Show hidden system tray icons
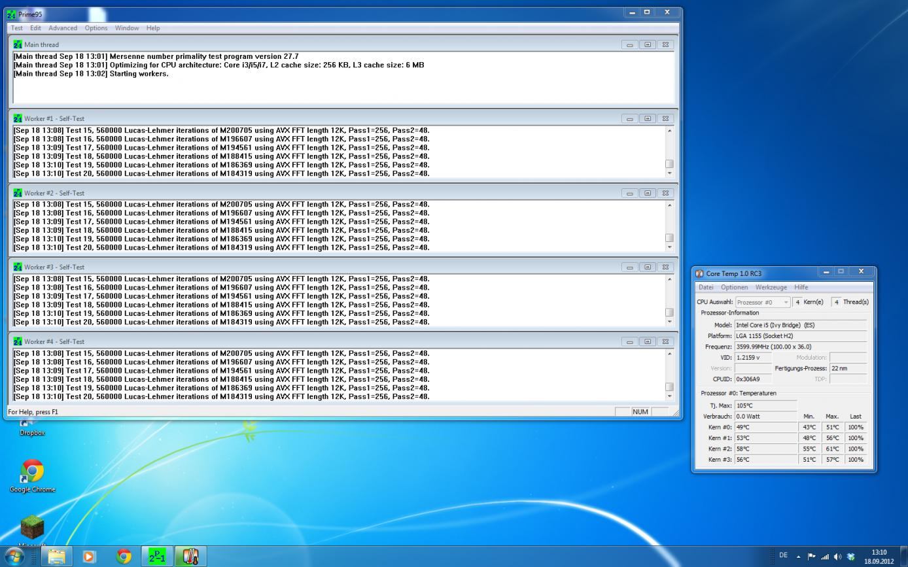This screenshot has width=908, height=567. tap(797, 556)
